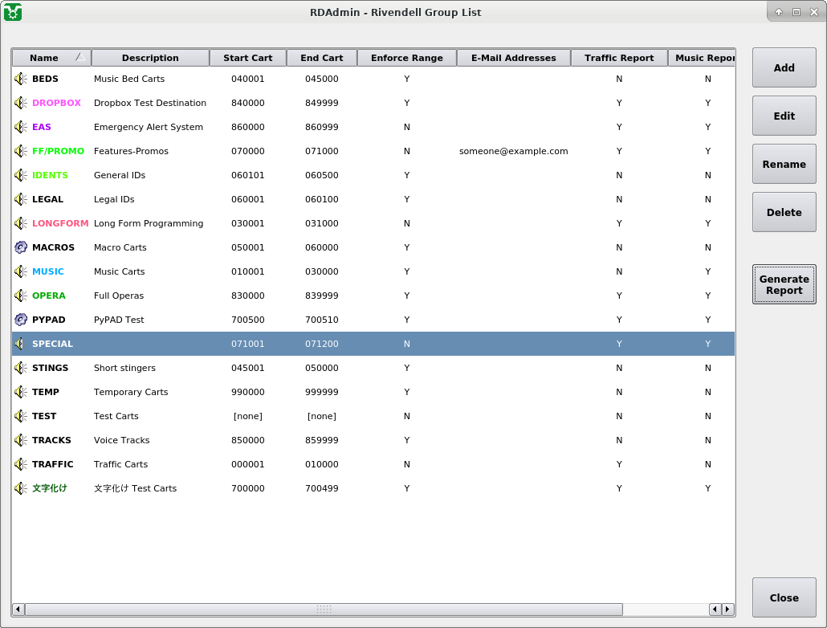This screenshot has height=628, width=827.
Task: Select the MUSIC group row
Action: coord(48,271)
